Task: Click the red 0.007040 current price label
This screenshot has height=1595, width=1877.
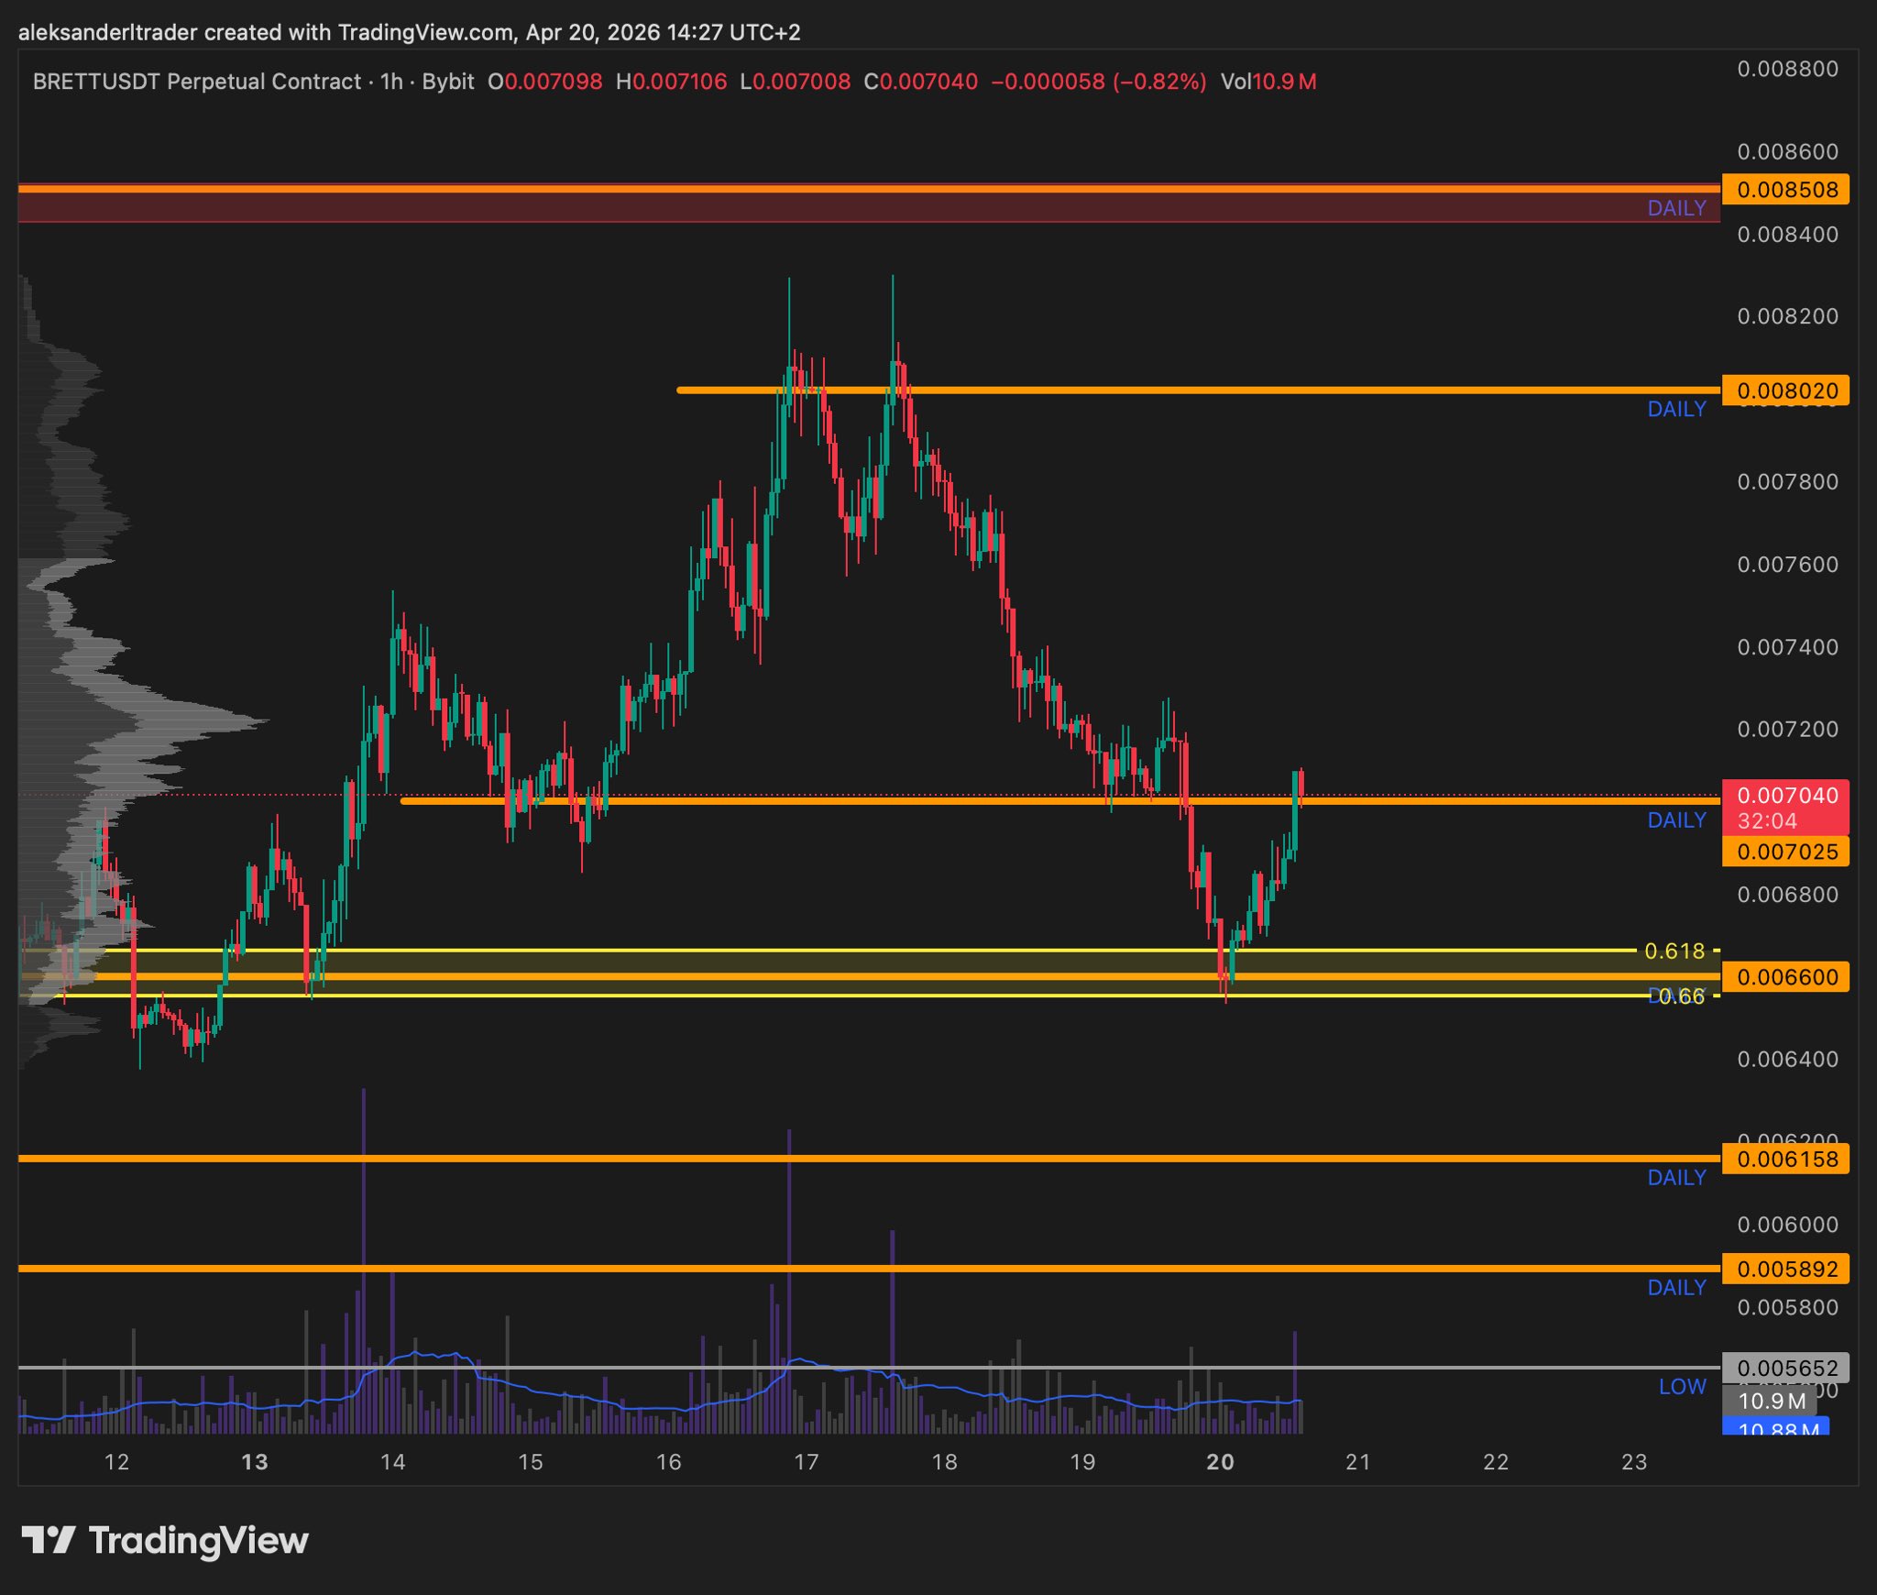Action: coord(1785,796)
